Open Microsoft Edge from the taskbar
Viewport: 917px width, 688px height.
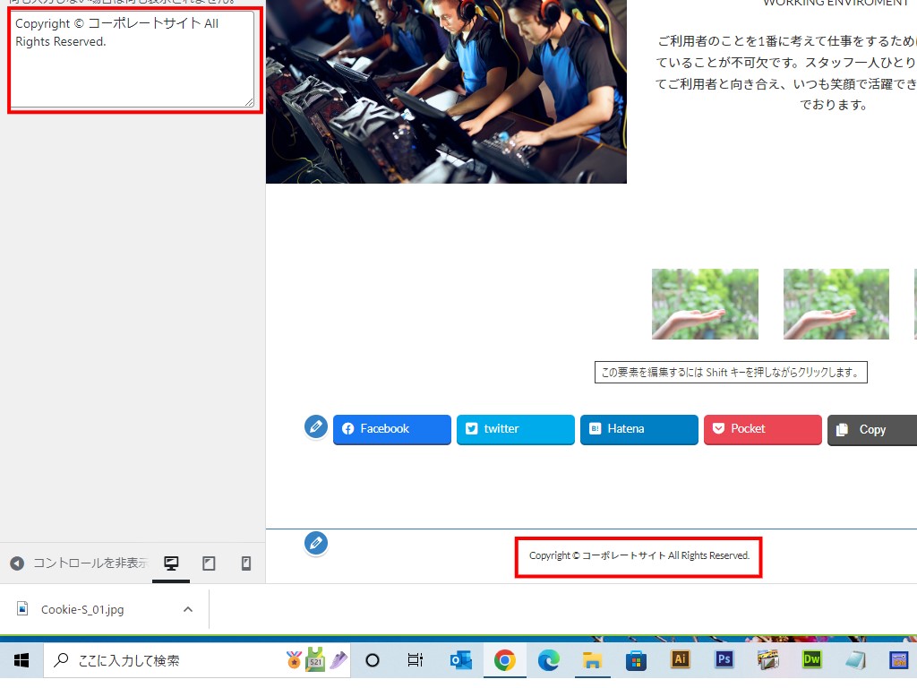(548, 660)
